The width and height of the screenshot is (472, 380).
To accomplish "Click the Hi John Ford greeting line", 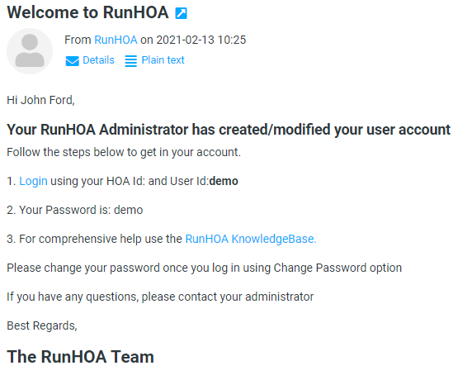I will 40,100.
